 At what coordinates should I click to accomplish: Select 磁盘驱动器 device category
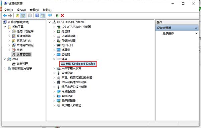pos(68,36)
